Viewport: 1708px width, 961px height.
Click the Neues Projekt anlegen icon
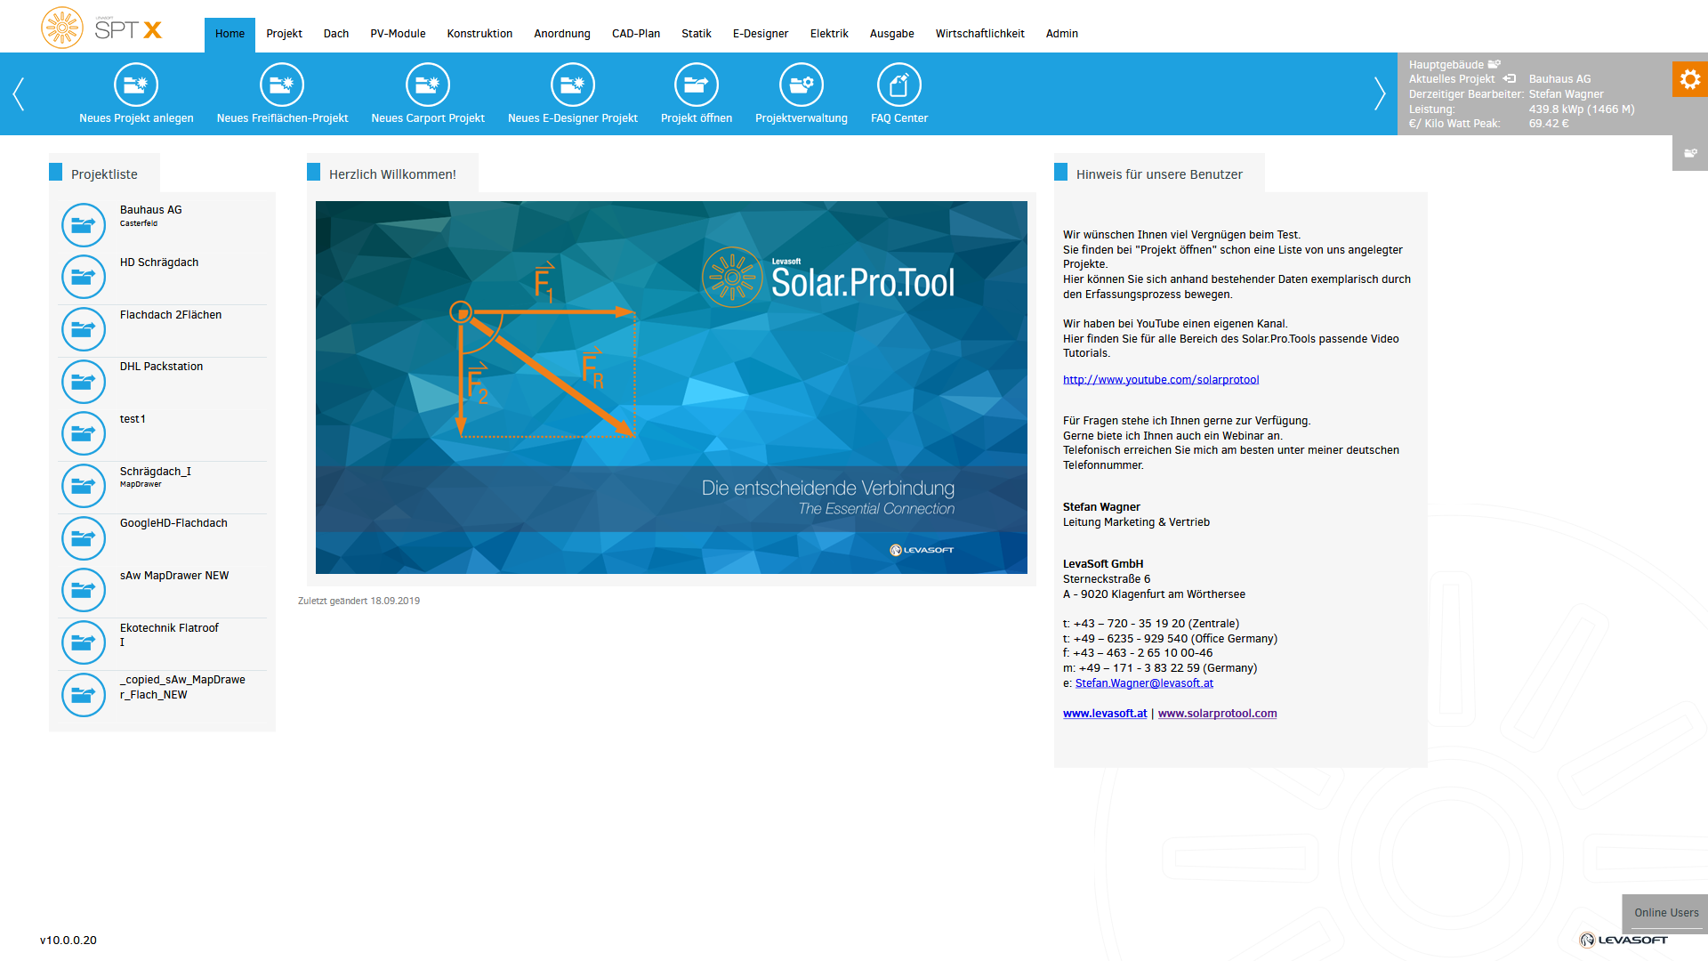[x=136, y=85]
